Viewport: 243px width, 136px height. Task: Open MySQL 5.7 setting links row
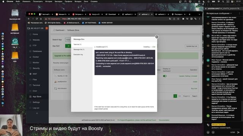tap(188, 76)
